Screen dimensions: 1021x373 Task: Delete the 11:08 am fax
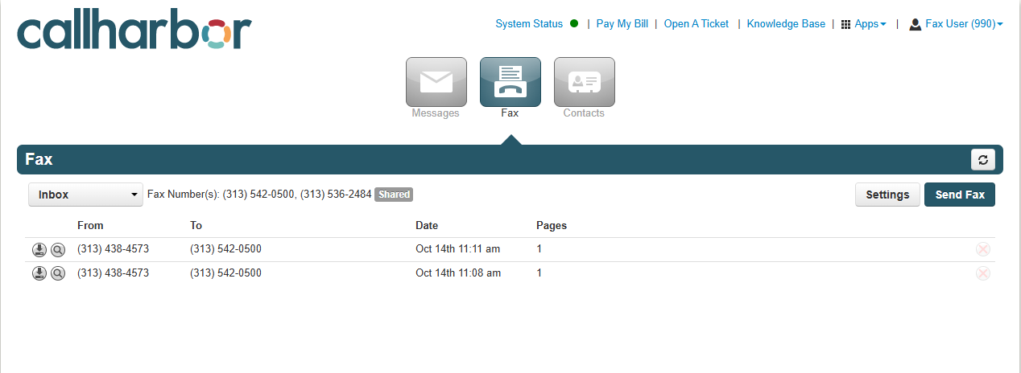982,273
